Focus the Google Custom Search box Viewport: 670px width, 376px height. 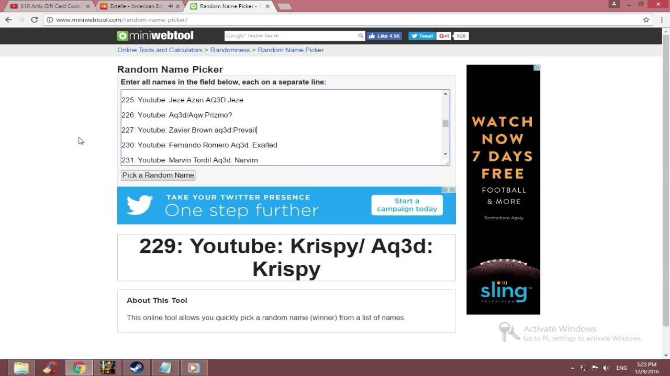coord(291,36)
